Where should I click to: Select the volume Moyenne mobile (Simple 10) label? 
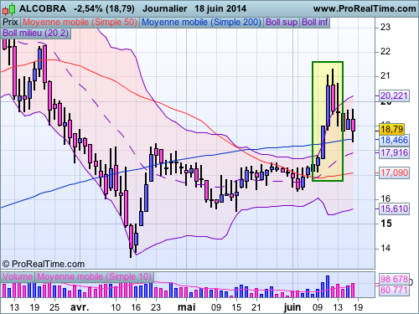94,276
